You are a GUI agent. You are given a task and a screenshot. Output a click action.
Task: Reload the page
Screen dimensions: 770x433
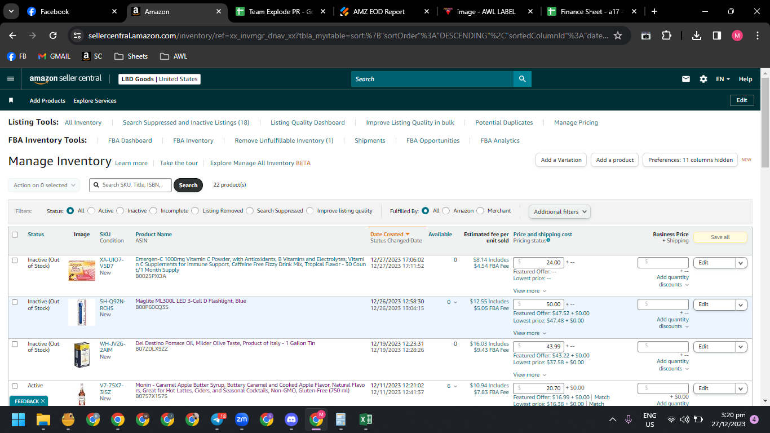click(x=53, y=36)
